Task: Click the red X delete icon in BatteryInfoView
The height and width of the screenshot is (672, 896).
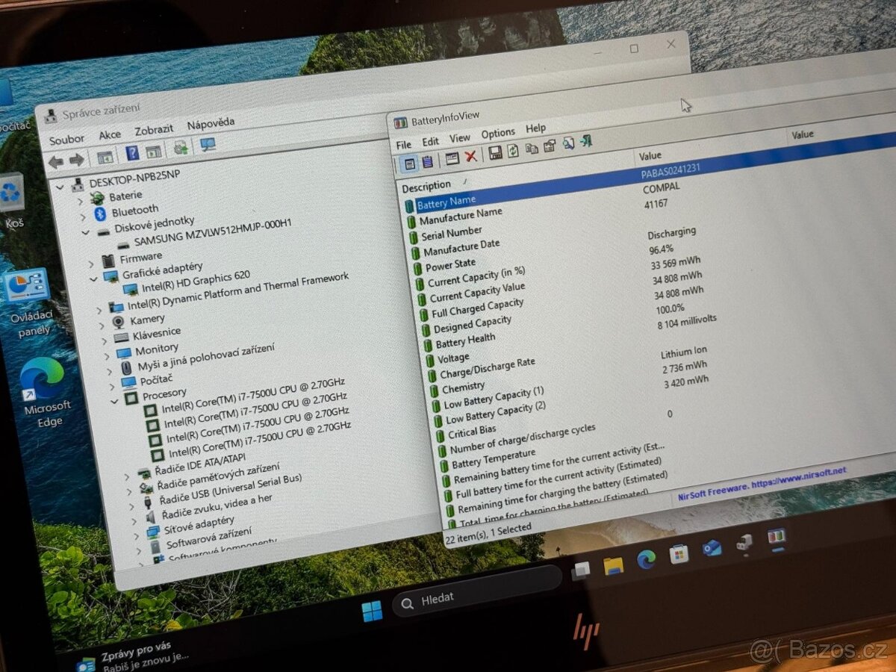Action: click(x=471, y=156)
